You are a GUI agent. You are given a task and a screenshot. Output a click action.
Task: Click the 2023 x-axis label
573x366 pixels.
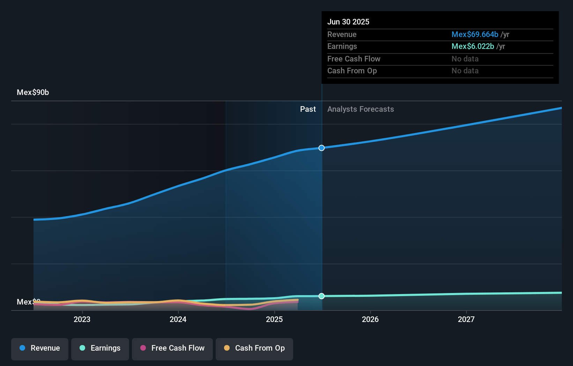coord(82,320)
